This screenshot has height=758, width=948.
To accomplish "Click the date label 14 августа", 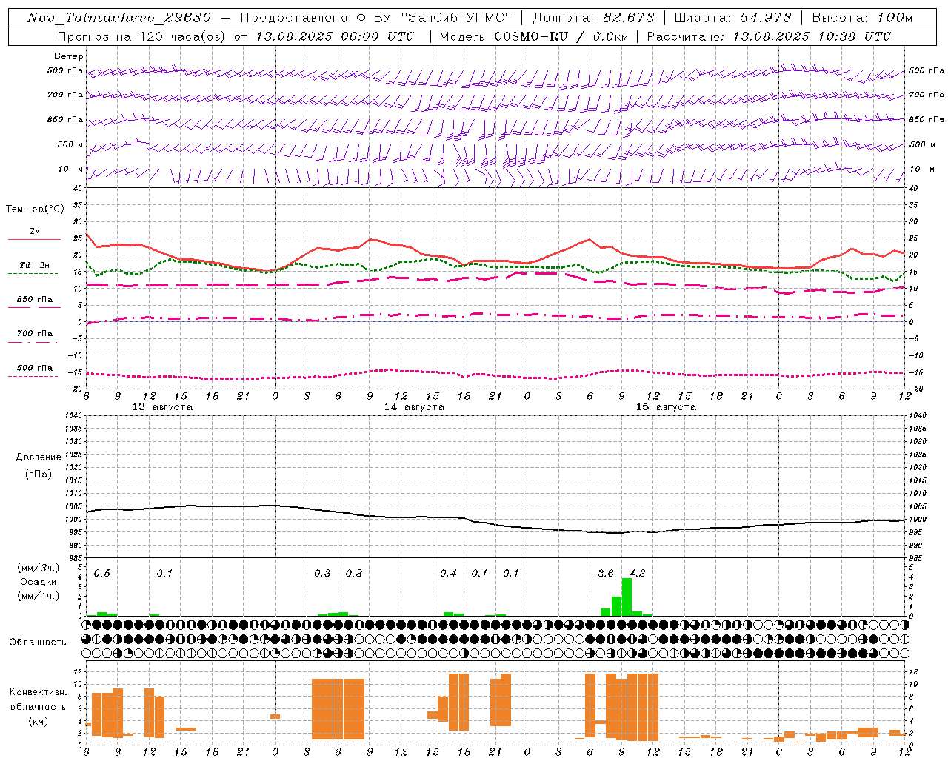I will tap(414, 407).
